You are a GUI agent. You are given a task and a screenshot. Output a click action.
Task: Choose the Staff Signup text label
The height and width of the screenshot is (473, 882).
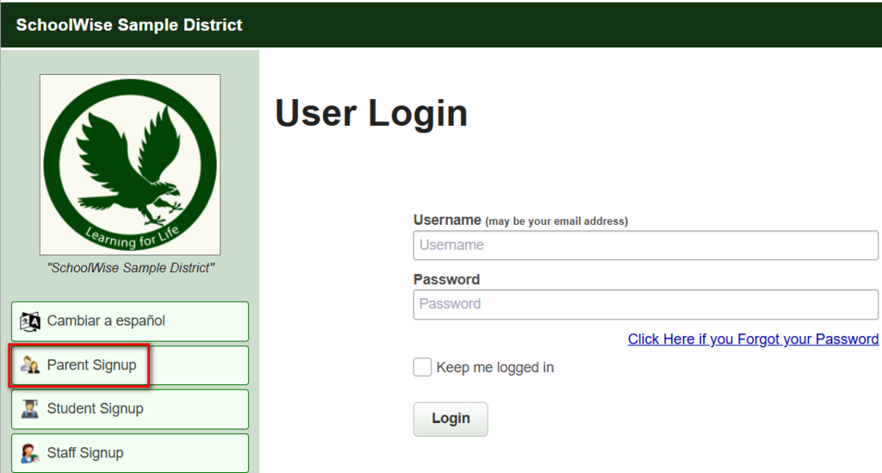85,453
